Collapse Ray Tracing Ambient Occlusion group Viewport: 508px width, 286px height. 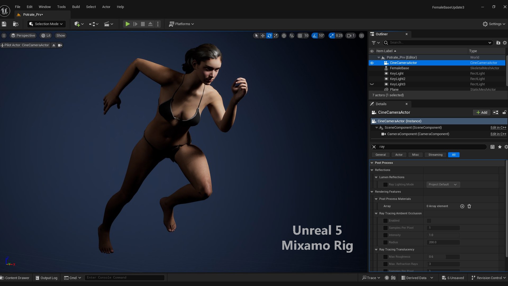pos(376,213)
